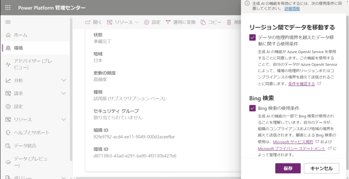349x179 pixels.
Task: Click external-link icon beside 条件を確認する
Action: click(x=319, y=84)
